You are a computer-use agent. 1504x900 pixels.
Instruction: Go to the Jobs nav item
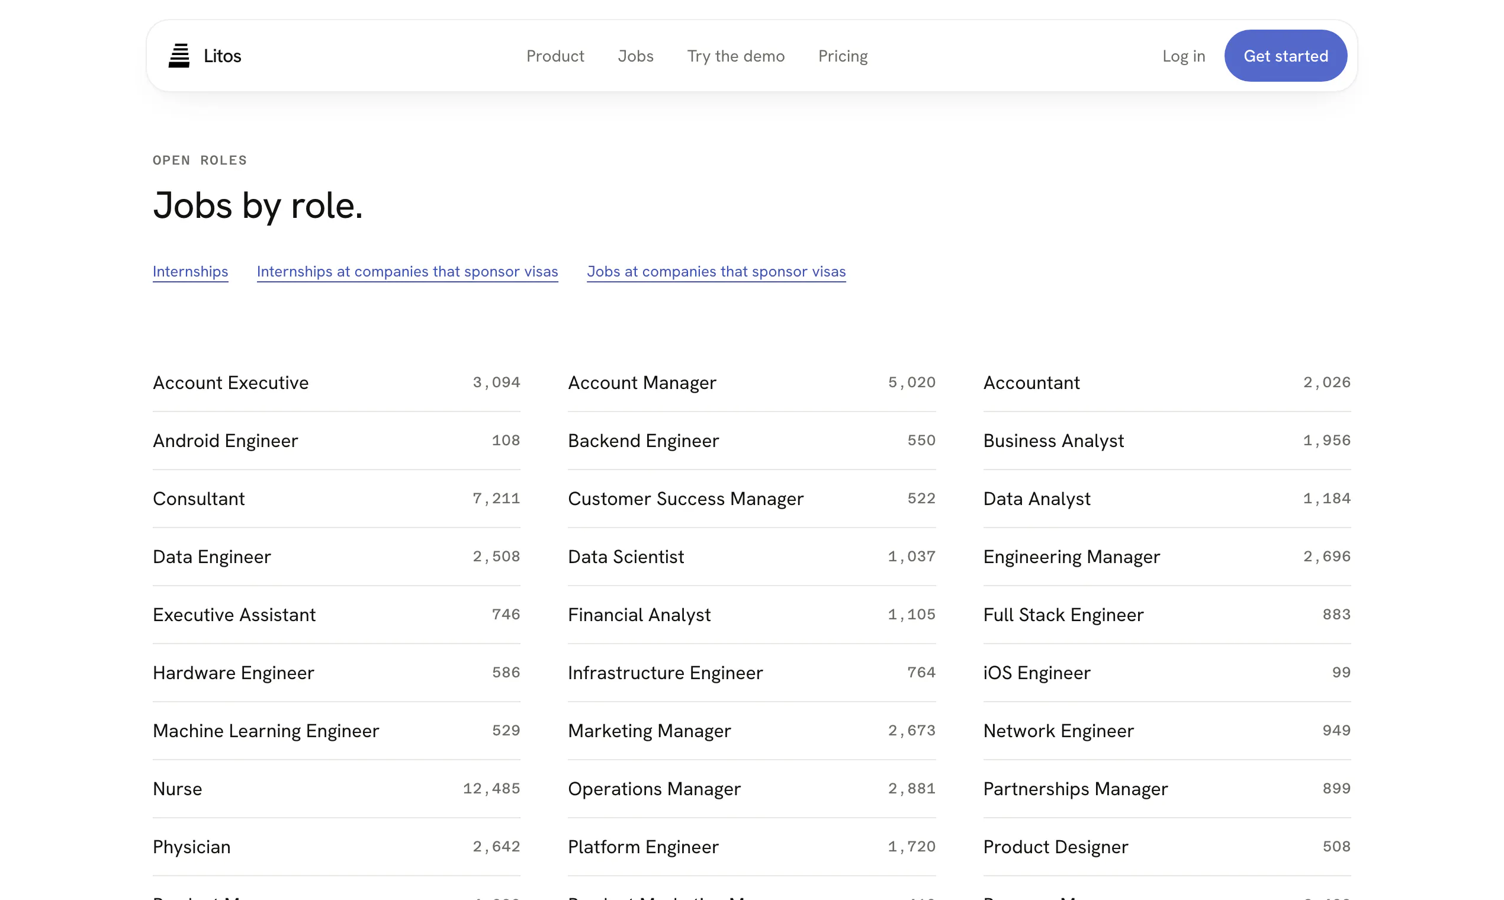click(635, 56)
